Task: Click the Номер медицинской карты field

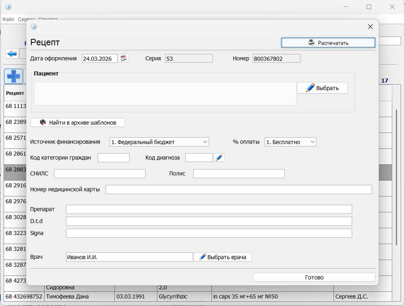Action: [238, 190]
